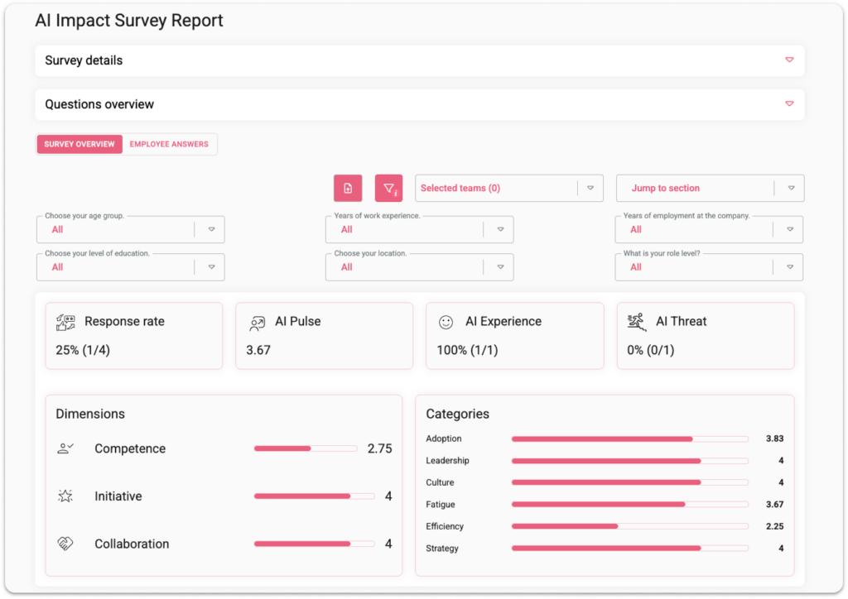Click the Response rate value 25% (1/4)

[x=83, y=350]
